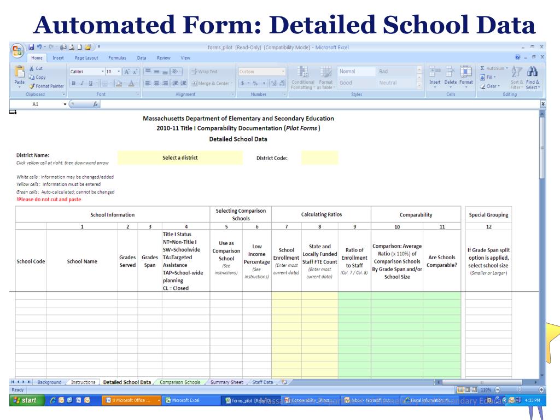The width and height of the screenshot is (560, 420).
Task: Click the Format cells icon
Action: (x=466, y=72)
